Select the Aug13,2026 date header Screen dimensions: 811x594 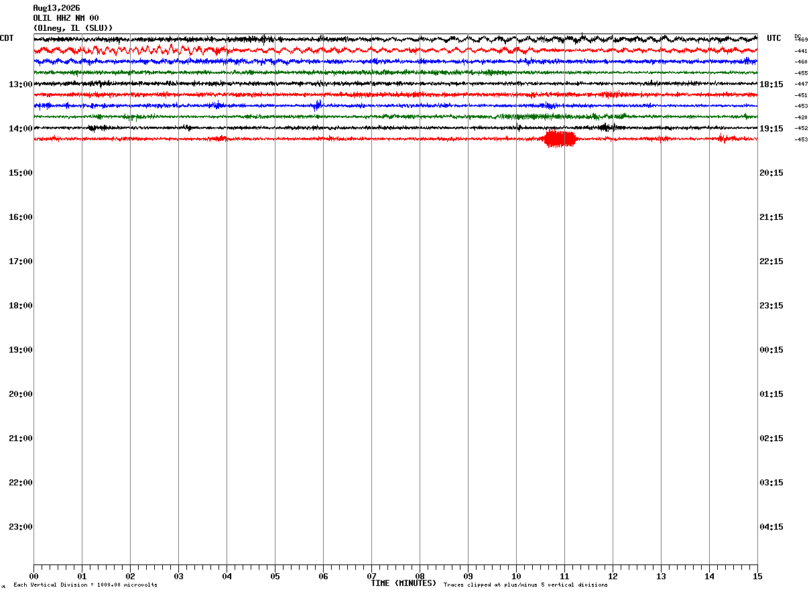pos(56,8)
